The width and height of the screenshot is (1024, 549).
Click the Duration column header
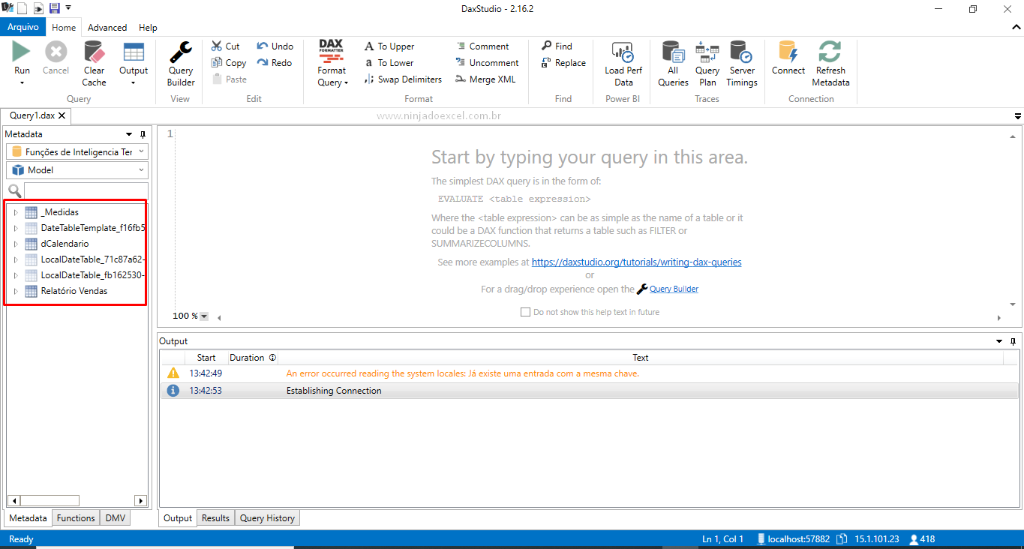(252, 358)
